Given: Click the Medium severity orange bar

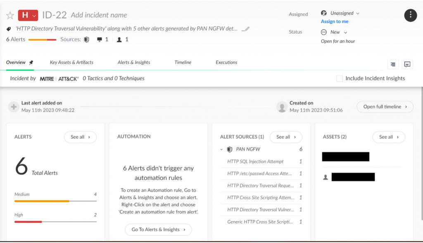Looking at the screenshot, I should 42,201.
